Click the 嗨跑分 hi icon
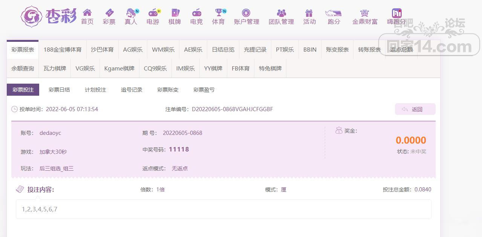The width and height of the screenshot is (482, 237). tap(396, 13)
